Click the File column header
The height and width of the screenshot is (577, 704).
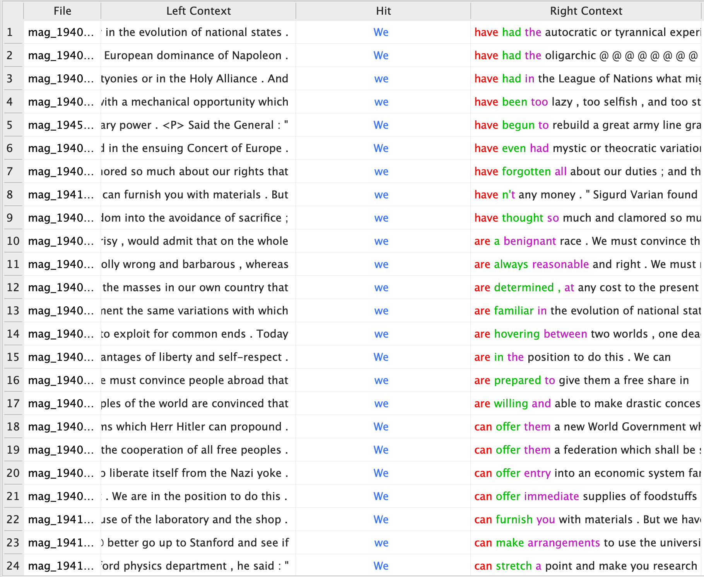(x=62, y=11)
